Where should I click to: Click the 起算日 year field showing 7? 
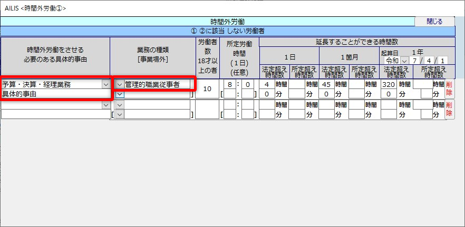click(416, 60)
